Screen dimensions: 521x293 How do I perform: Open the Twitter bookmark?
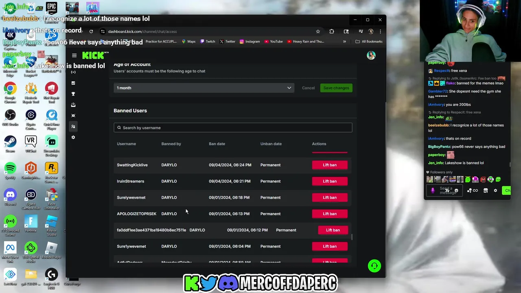click(x=227, y=42)
